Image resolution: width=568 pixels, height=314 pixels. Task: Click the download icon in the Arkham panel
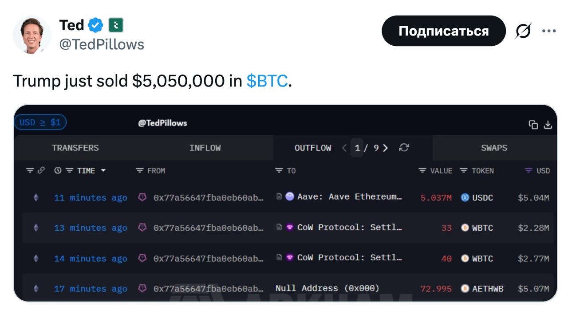pos(548,125)
